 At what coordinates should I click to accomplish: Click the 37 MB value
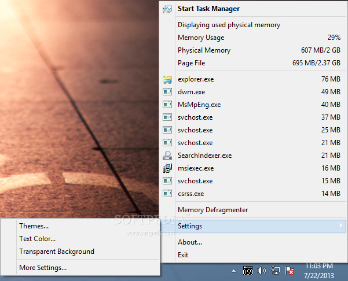click(x=331, y=117)
